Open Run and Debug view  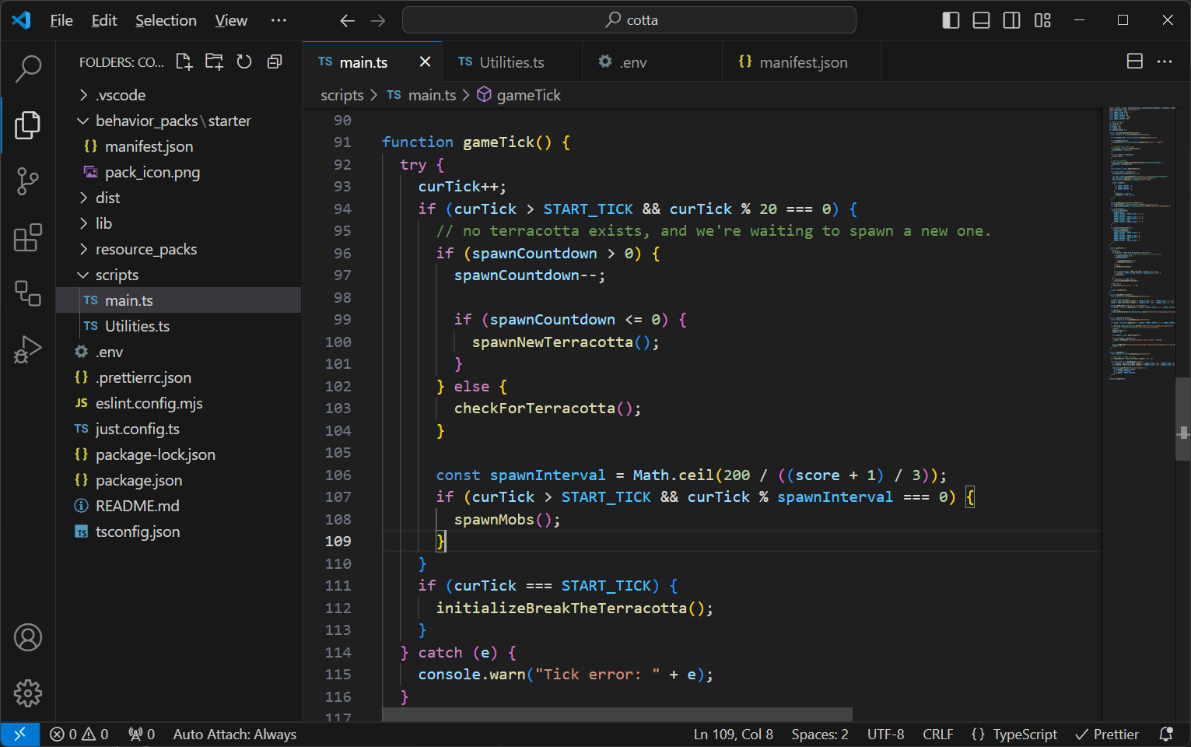[28, 350]
